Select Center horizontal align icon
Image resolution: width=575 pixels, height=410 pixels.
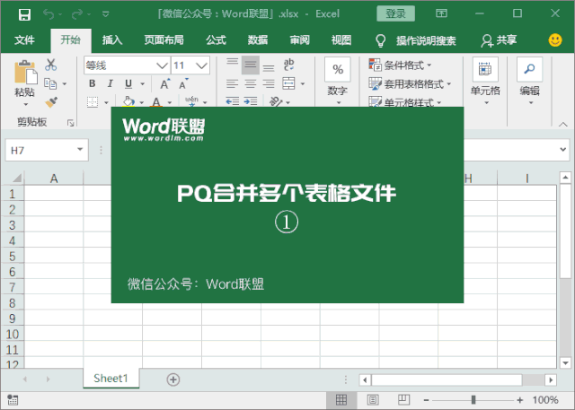point(251,84)
